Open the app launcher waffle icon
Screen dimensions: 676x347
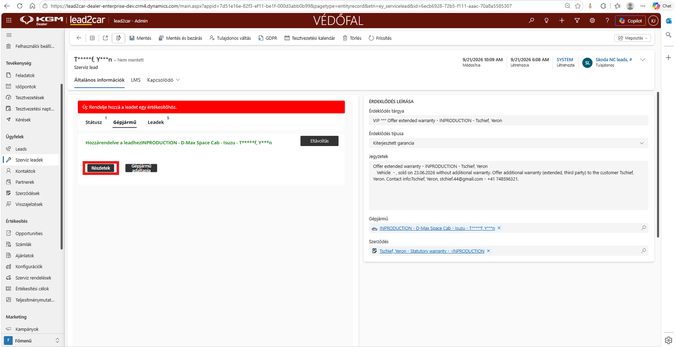click(8, 20)
